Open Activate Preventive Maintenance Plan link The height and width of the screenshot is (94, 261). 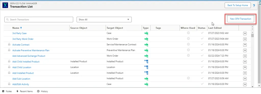click(x=31, y=50)
